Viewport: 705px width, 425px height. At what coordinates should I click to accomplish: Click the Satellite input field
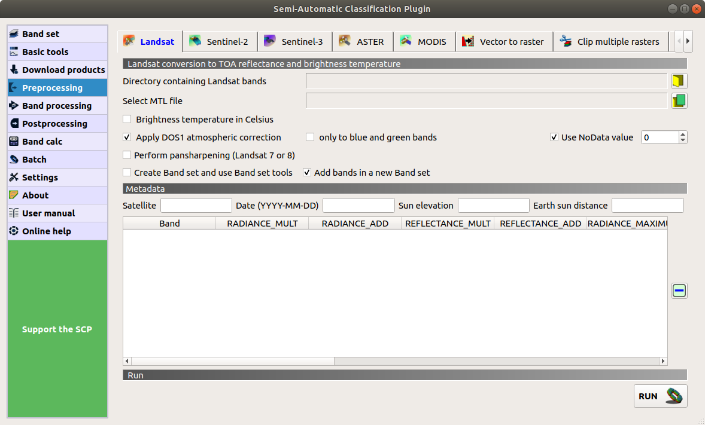point(196,206)
